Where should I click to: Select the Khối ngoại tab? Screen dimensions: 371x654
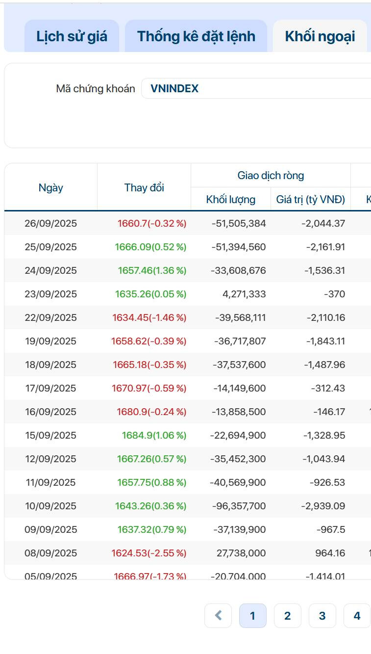coord(320,36)
